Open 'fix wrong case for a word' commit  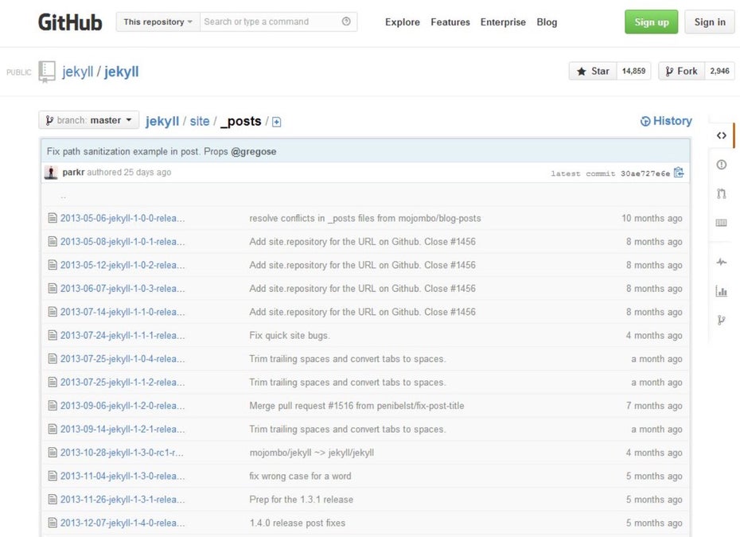[300, 476]
